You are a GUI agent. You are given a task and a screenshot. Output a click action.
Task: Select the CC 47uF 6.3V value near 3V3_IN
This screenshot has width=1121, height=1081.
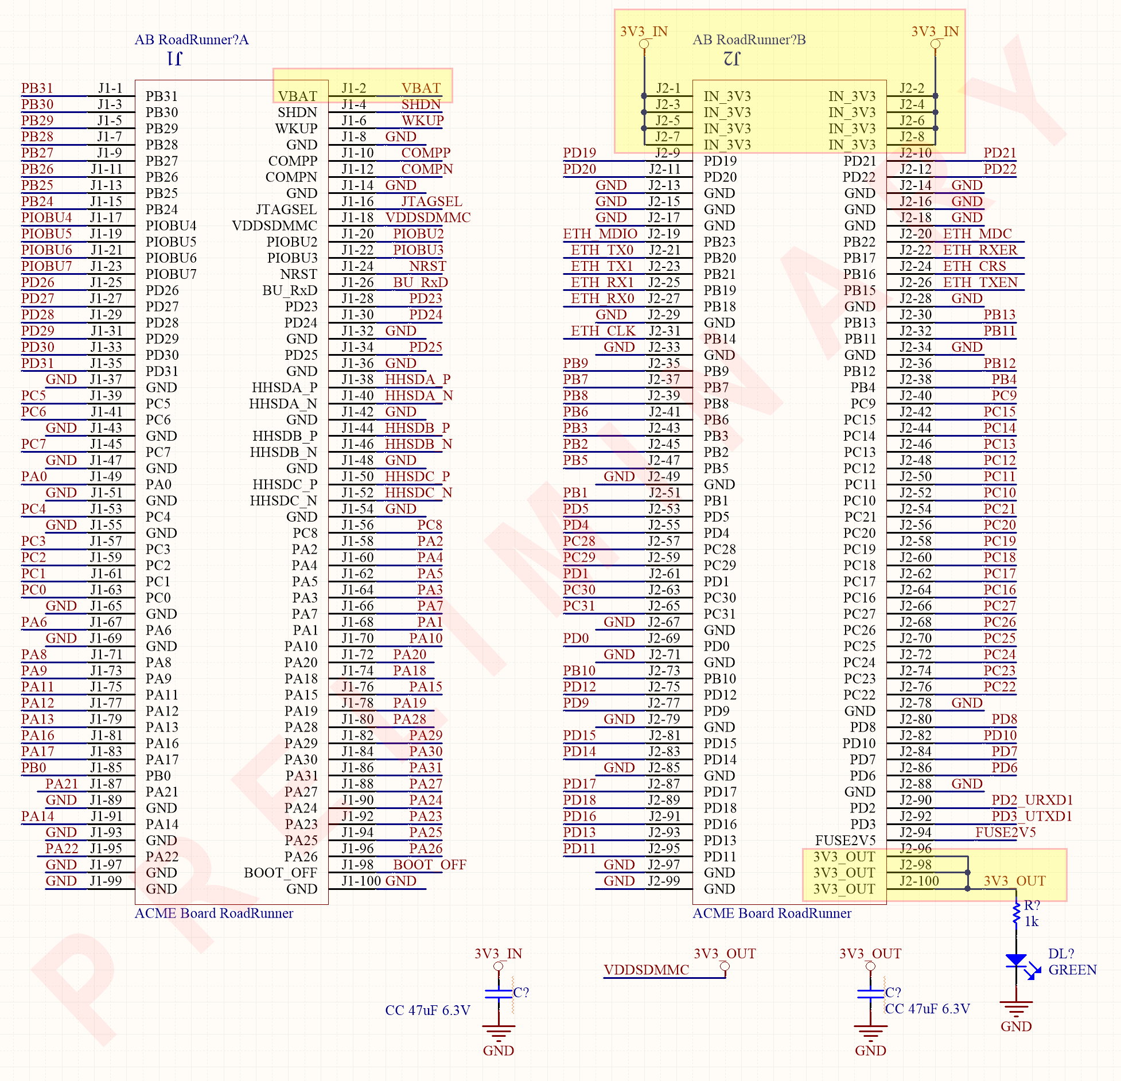(427, 1010)
